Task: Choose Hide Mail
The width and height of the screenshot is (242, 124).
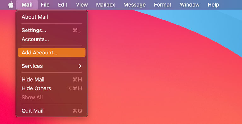Action: pyautogui.click(x=52, y=79)
